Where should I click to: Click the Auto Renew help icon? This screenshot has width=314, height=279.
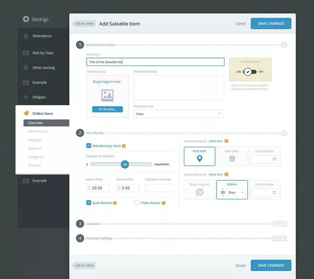coord(115,203)
